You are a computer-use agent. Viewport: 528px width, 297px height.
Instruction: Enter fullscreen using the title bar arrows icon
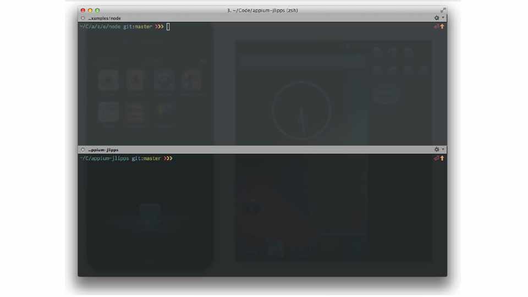tap(442, 10)
